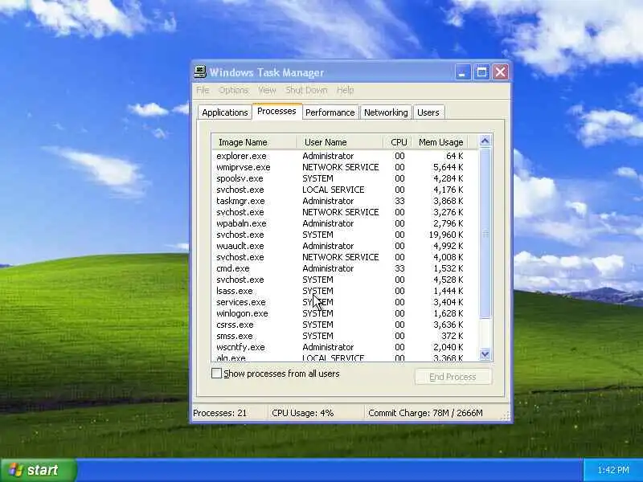Viewport: 643px width, 482px height.
Task: Select the lsass.exe process
Action: click(x=345, y=291)
